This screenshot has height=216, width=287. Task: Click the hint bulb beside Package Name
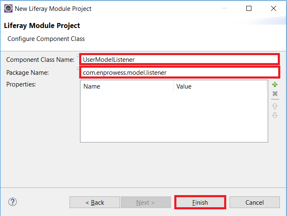click(x=78, y=69)
